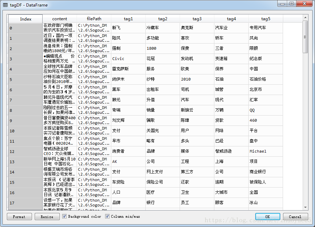
Task: Select tag3 cell '新旗云'
Action: click(x=197, y=110)
